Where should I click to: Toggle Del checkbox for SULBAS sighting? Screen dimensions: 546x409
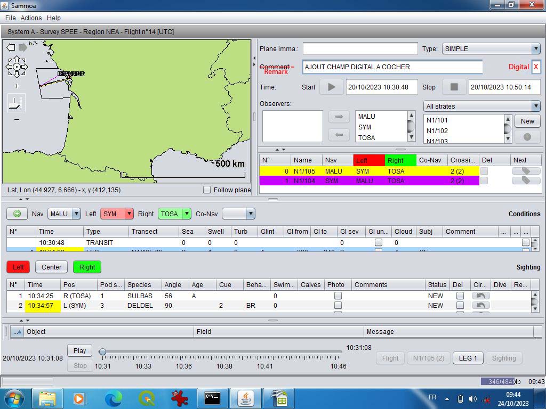pos(460,296)
